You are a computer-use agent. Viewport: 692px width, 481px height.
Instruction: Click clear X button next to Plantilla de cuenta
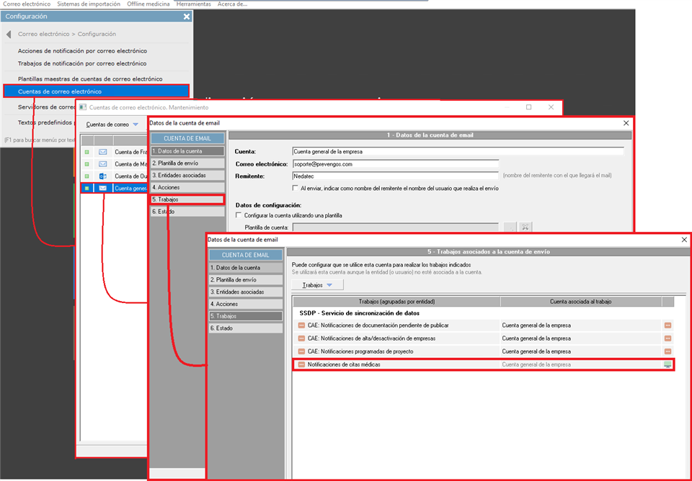point(525,228)
